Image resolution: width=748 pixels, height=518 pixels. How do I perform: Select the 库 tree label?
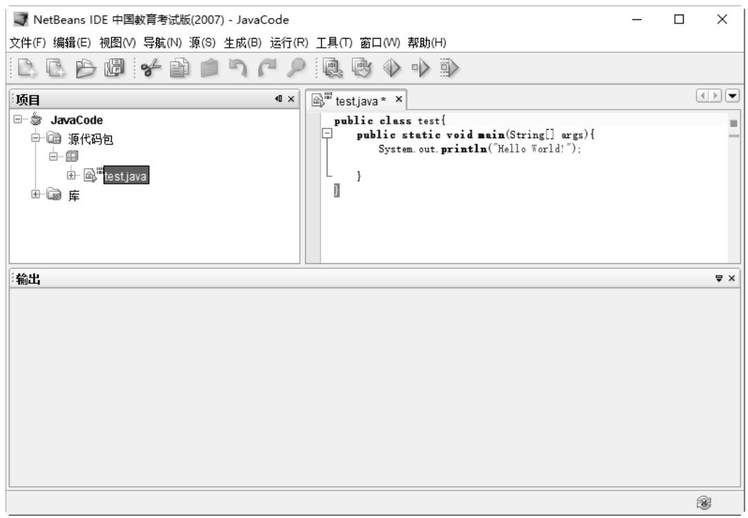click(74, 195)
